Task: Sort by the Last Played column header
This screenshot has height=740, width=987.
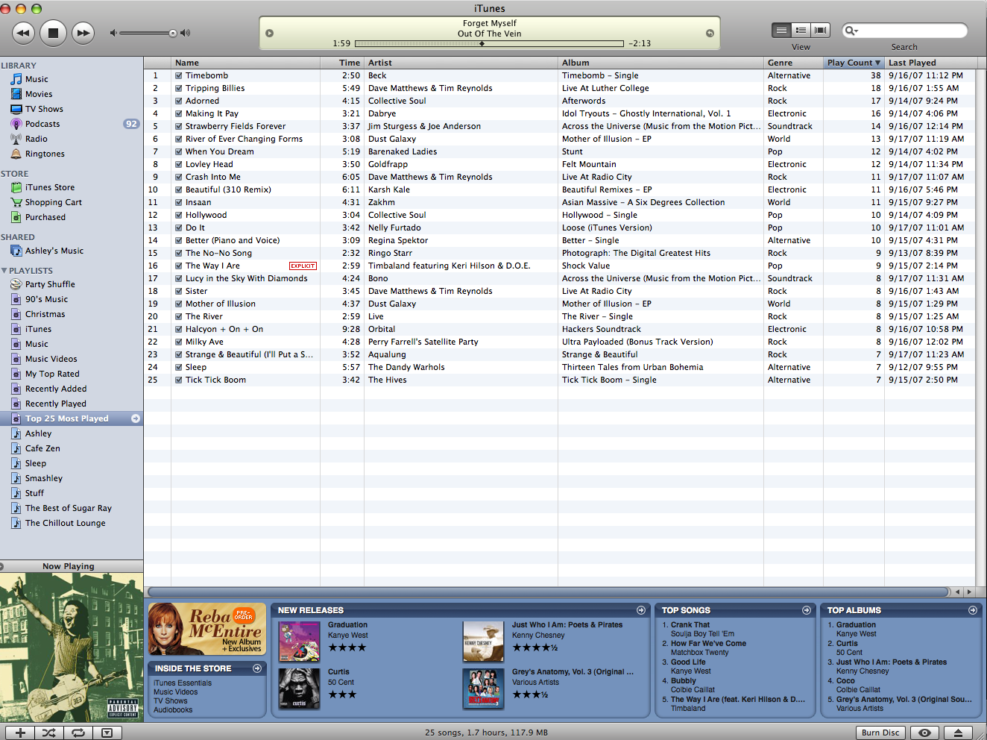Action: pyautogui.click(x=930, y=63)
